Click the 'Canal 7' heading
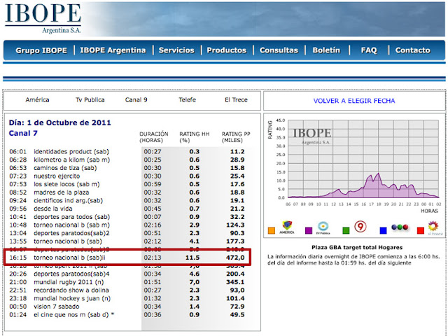The height and width of the screenshot is (336, 448). [x=23, y=133]
